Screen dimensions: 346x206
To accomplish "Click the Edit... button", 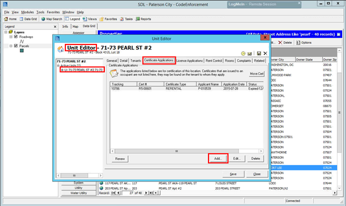I will 237,158.
